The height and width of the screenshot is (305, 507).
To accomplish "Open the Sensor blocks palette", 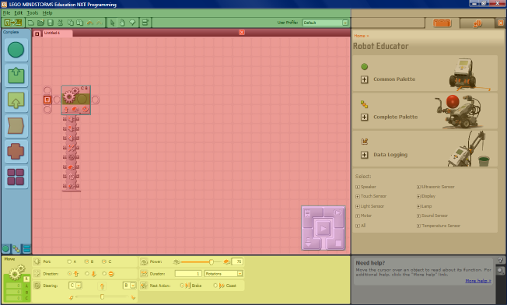I will [x=16, y=100].
